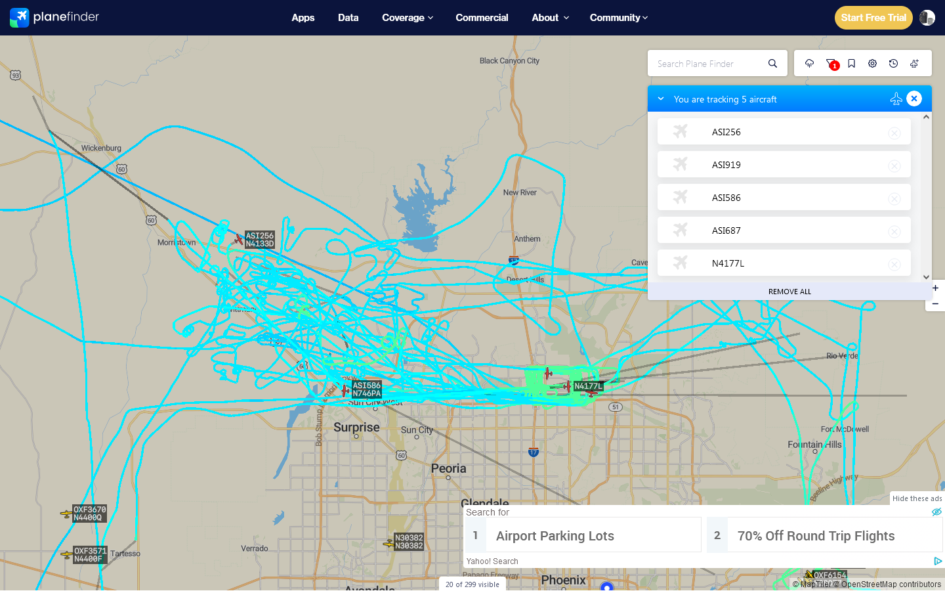The image size is (945, 591).
Task: Click the search magnifier icon
Action: tap(772, 64)
